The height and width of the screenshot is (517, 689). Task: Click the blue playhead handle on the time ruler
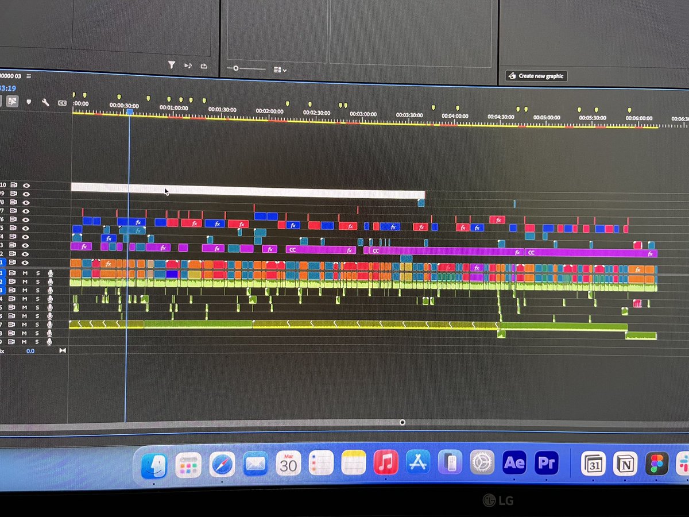pos(129,111)
